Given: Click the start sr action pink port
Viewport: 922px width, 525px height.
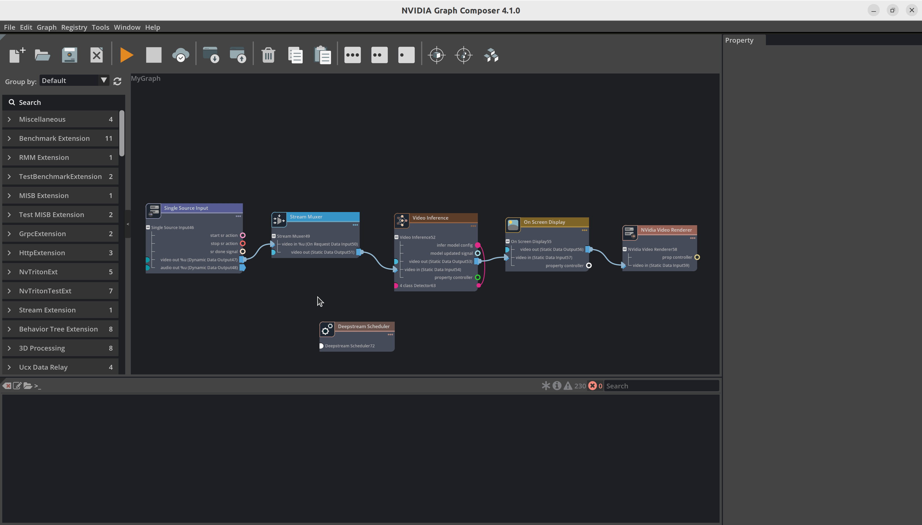Looking at the screenshot, I should tap(243, 236).
